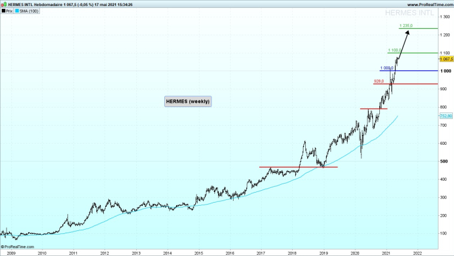Select the Prix legend label
This screenshot has height=256, width=454.
click(10, 11)
